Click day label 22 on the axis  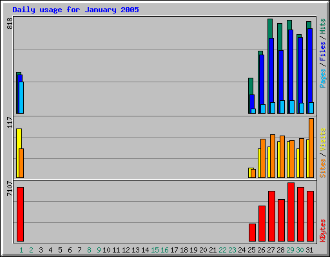point(222,250)
